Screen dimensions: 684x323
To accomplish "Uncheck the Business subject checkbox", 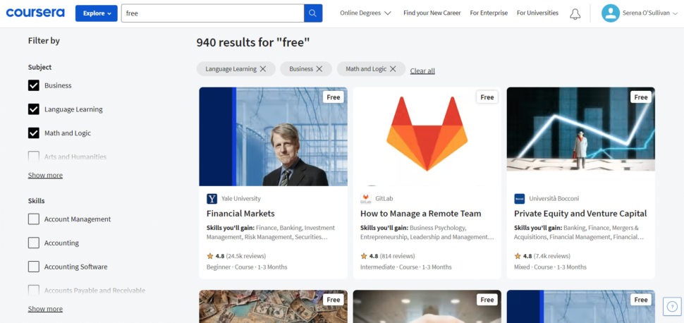I will [34, 85].
